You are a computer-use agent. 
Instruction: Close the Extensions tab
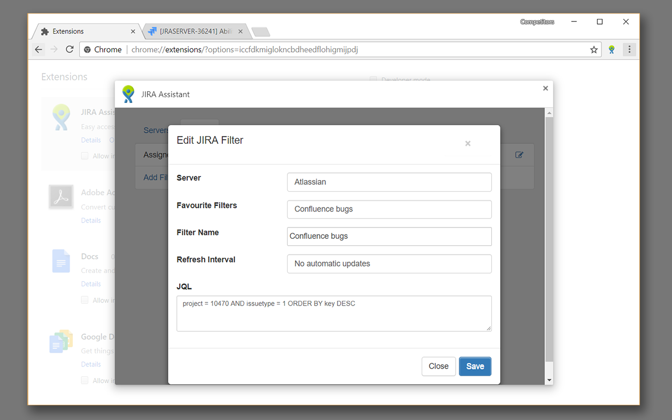click(x=133, y=31)
